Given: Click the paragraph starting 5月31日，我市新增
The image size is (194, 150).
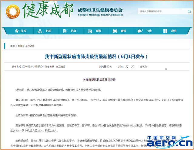Looking at the screenshot, I should point(59,90).
